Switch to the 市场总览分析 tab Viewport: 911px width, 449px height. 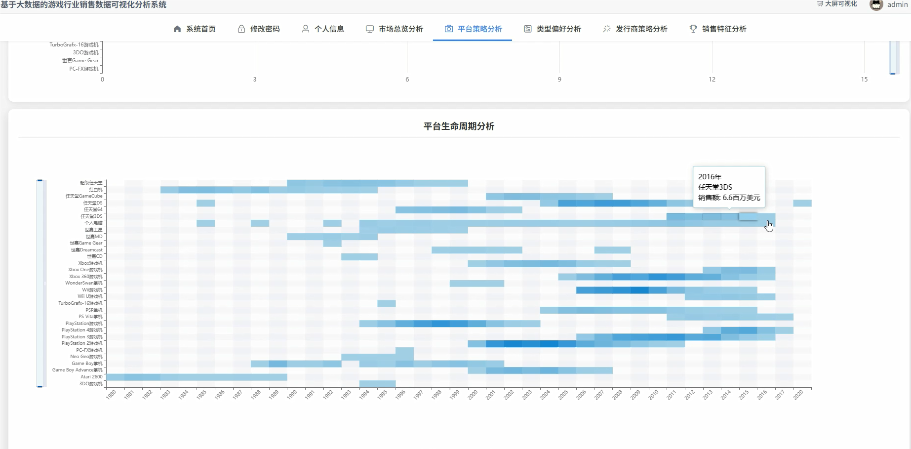(395, 29)
